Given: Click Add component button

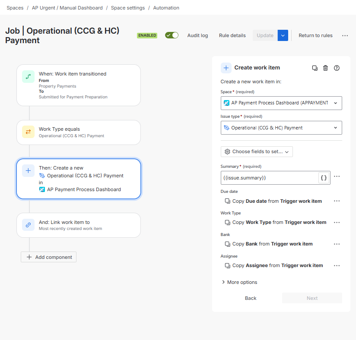Looking at the screenshot, I should pos(48,257).
